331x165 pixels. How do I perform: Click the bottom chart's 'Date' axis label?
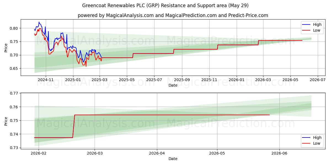tap(173, 159)
